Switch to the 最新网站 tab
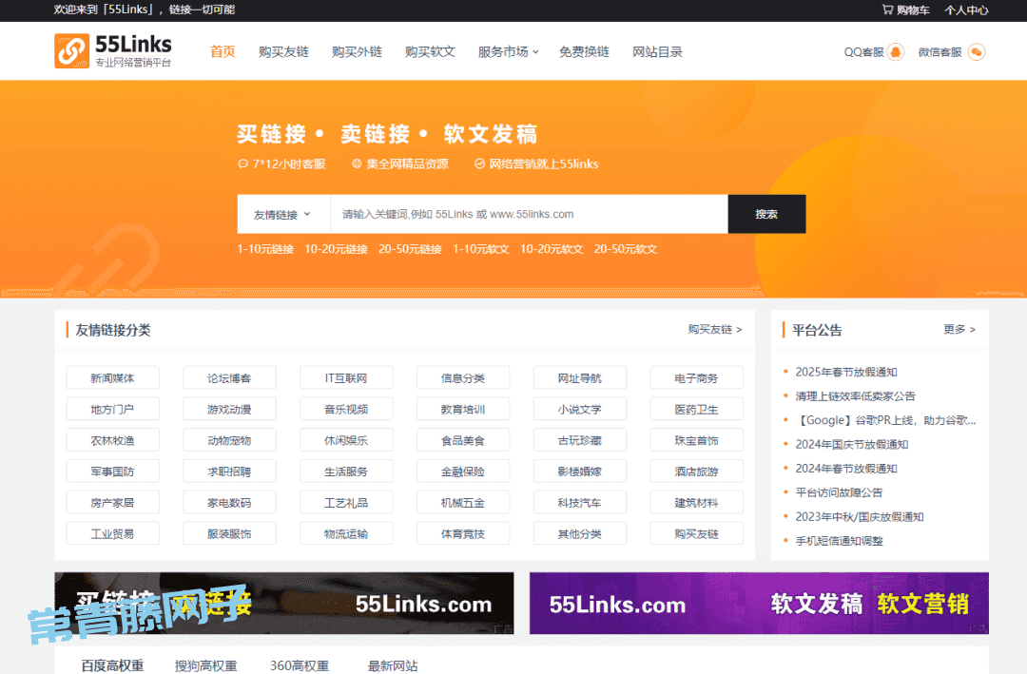Image resolution: width=1027 pixels, height=674 pixels. (x=393, y=665)
